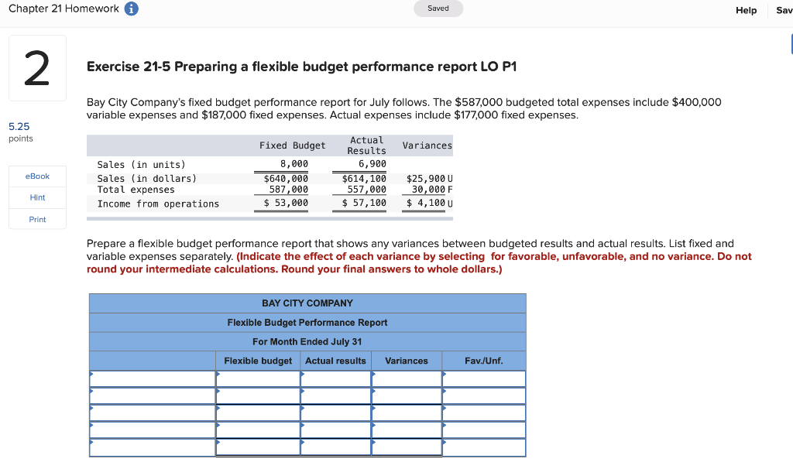Image resolution: width=793 pixels, height=462 pixels.
Task: Click the first row's Variances input in the answer table
Action: [407, 378]
